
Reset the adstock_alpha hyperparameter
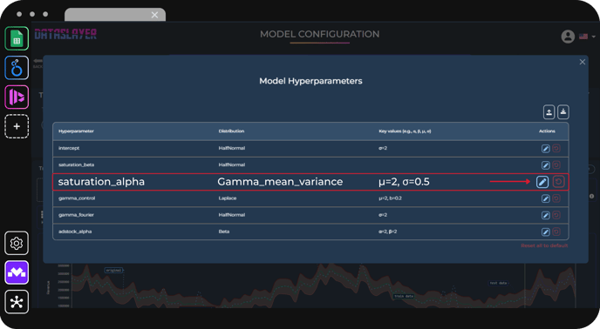(556, 232)
